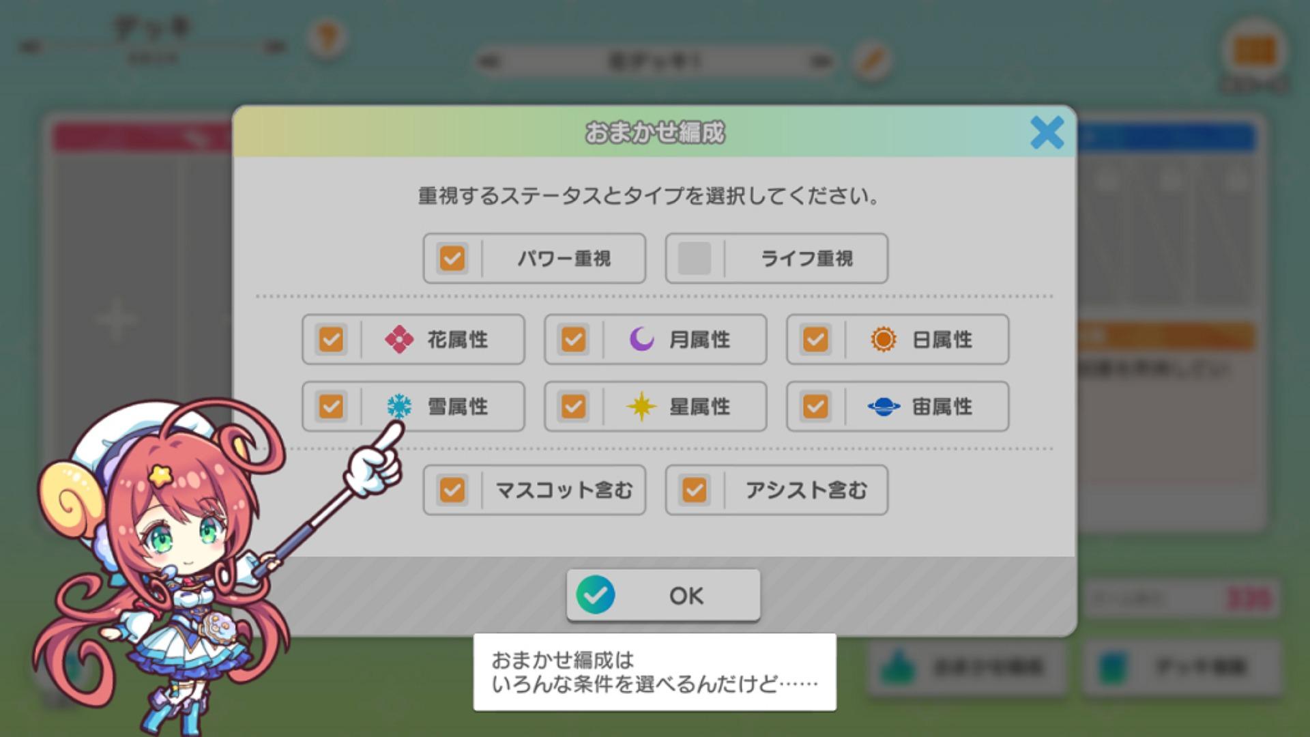Uncheck the 花属性 checkbox
This screenshot has width=1310, height=737.
point(332,339)
